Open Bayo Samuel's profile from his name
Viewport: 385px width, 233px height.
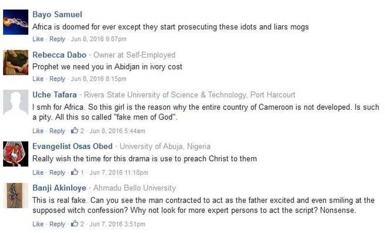click(57, 14)
